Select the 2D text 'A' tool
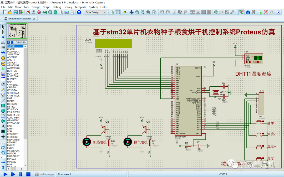The height and width of the screenshot is (177, 284). click(3, 126)
